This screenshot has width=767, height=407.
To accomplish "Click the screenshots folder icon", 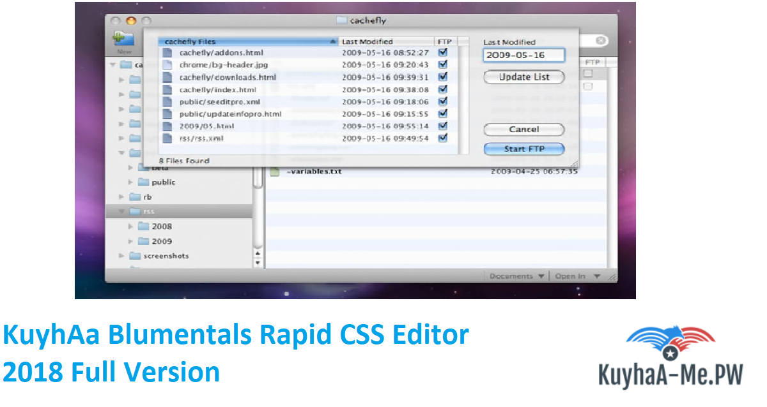I will point(135,256).
